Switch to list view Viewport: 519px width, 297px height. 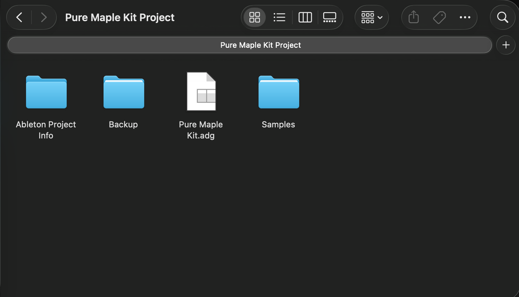[279, 17]
